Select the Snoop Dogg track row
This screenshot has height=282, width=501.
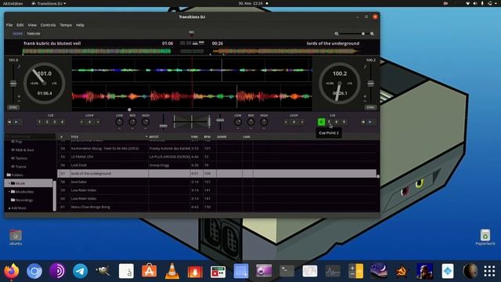pyautogui.click(x=217, y=165)
